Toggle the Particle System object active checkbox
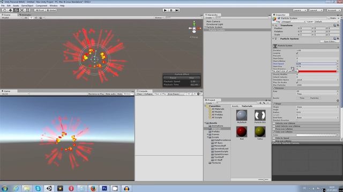343x192 pixels. (x=279, y=18)
